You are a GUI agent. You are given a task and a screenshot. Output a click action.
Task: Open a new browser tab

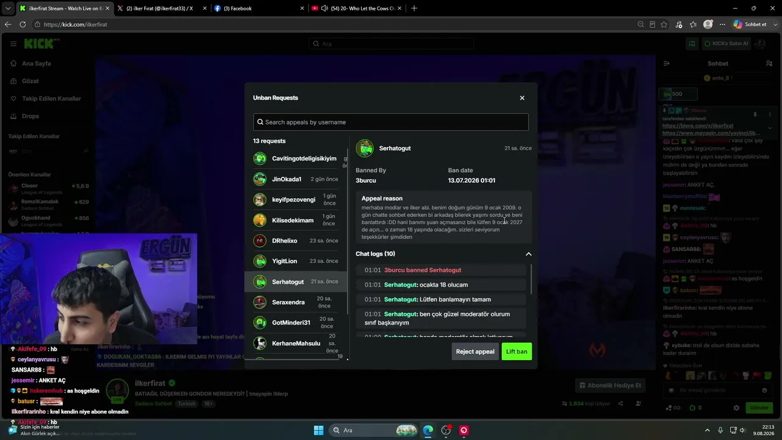(414, 8)
